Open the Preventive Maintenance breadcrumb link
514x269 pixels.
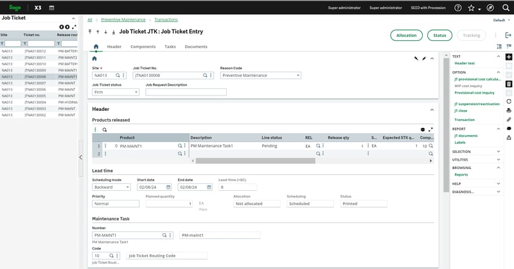pyautogui.click(x=122, y=20)
